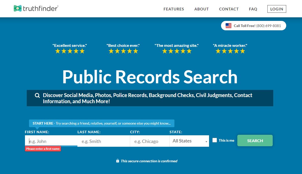Click the "Excellent service." testimonial text
This screenshot has height=174, width=302.
click(70, 46)
